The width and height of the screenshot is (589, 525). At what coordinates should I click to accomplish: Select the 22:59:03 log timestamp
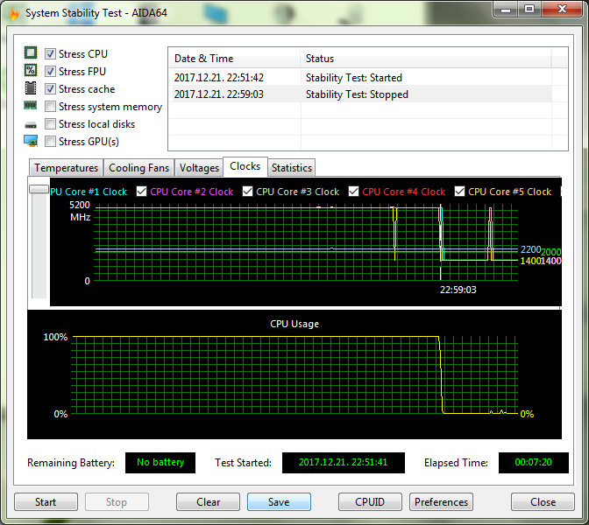pos(219,94)
